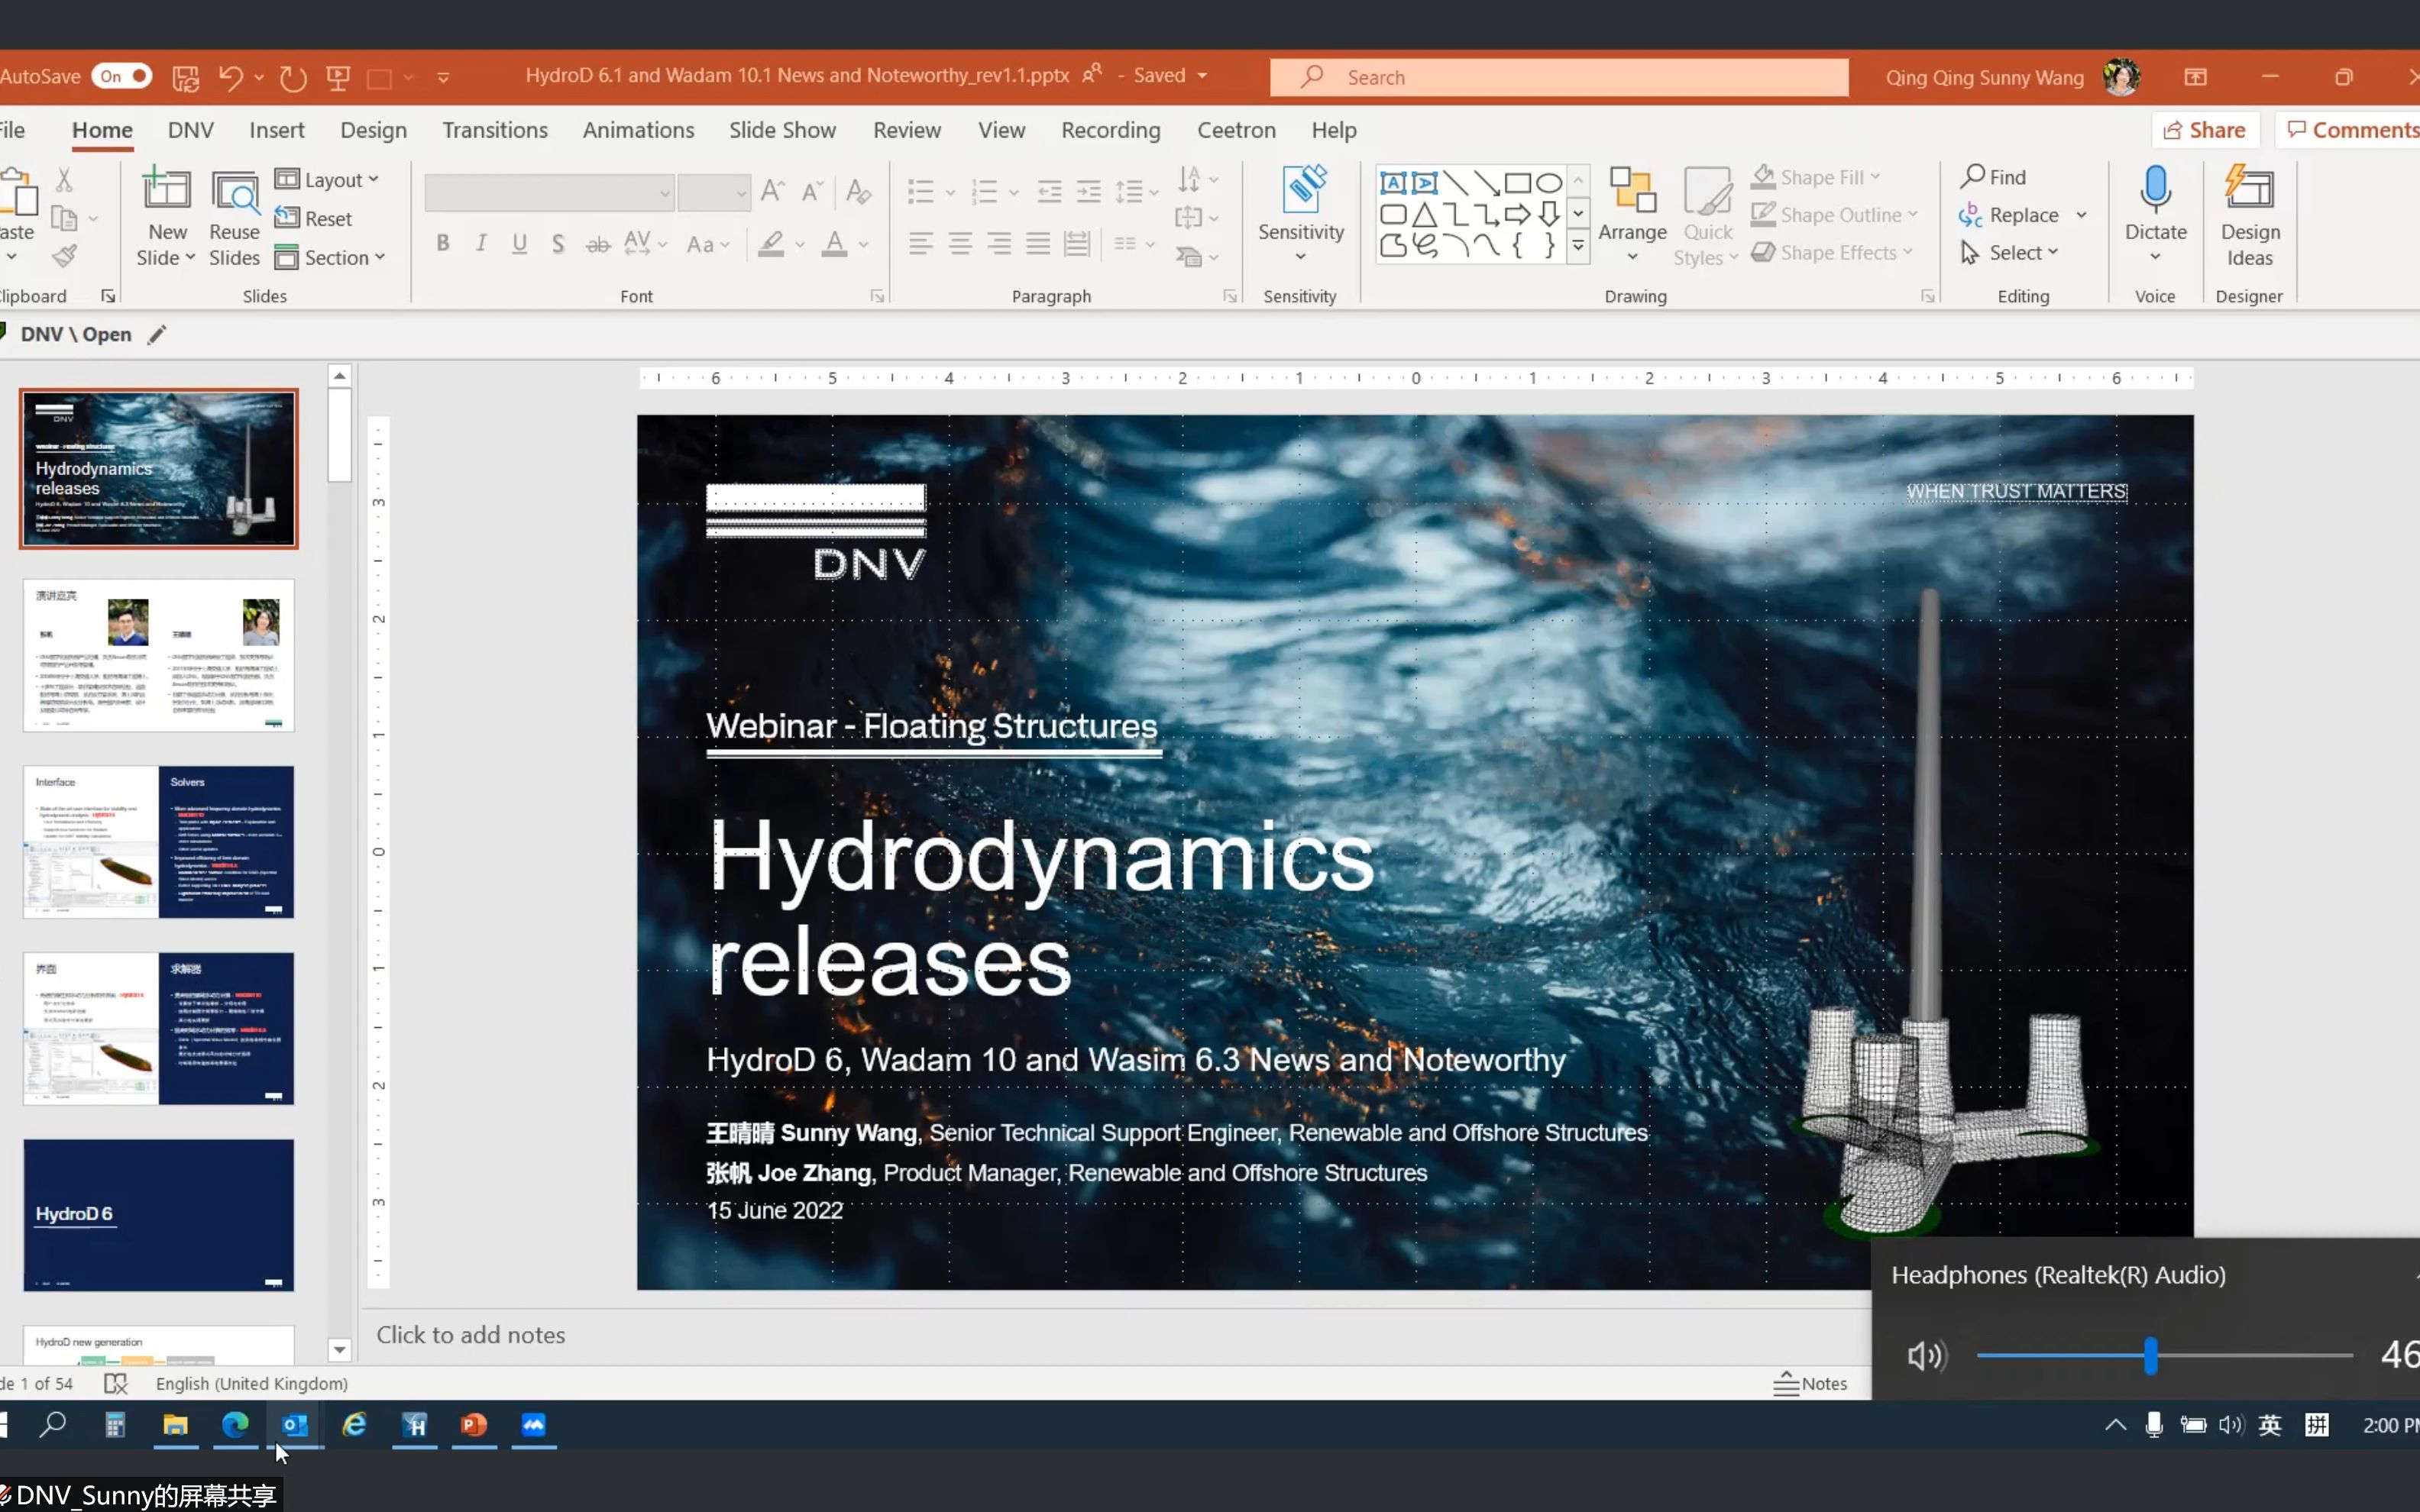This screenshot has height=1512, width=2420.
Task: Open the font size combo box
Action: pyautogui.click(x=714, y=192)
